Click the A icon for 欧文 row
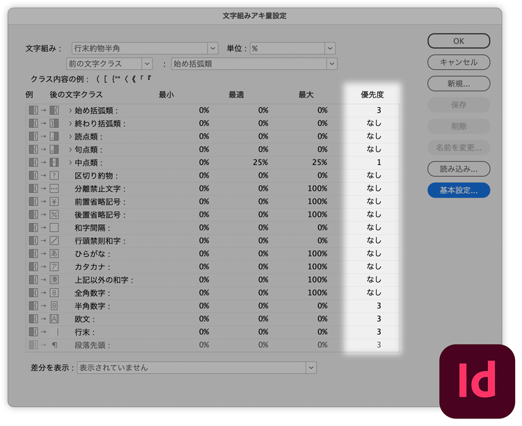This screenshot has width=522, height=426. [x=54, y=319]
